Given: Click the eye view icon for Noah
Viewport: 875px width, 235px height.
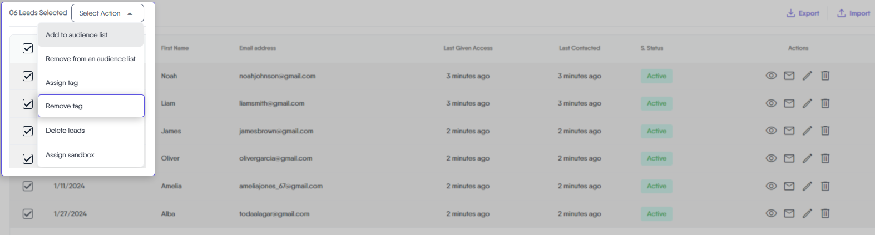Looking at the screenshot, I should 771,76.
